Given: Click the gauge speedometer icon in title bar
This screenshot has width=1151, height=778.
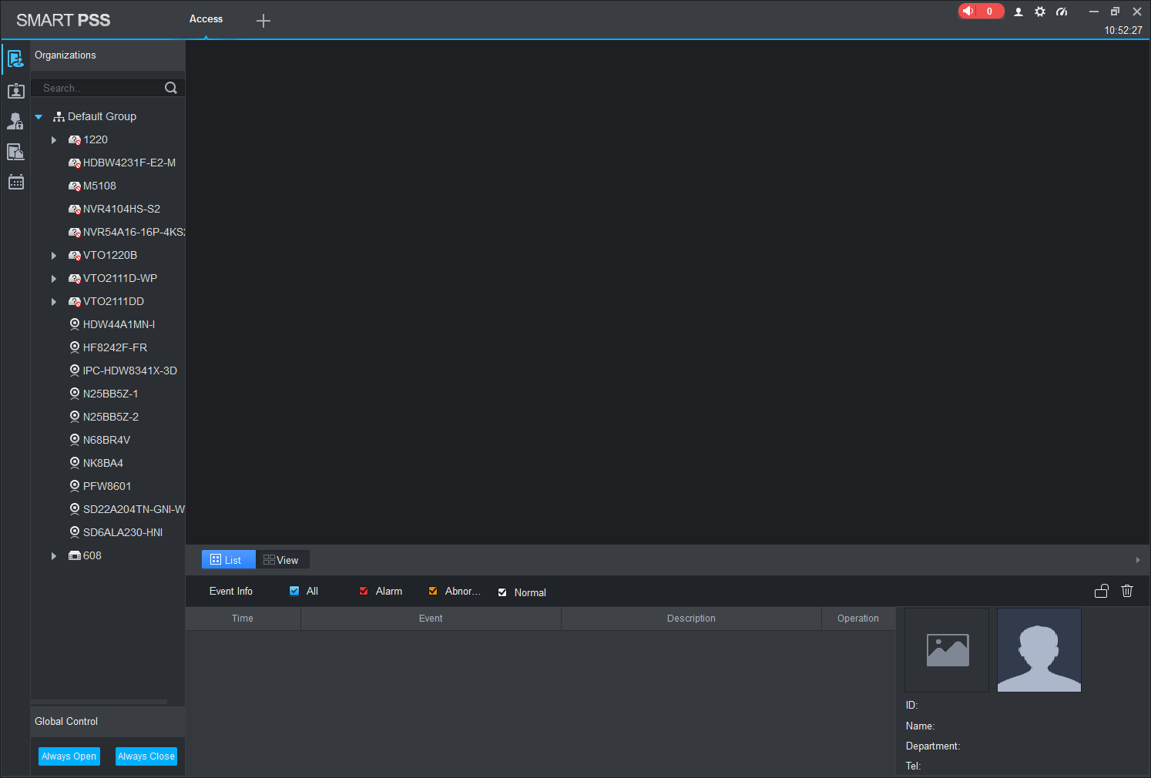Looking at the screenshot, I should click(x=1062, y=12).
